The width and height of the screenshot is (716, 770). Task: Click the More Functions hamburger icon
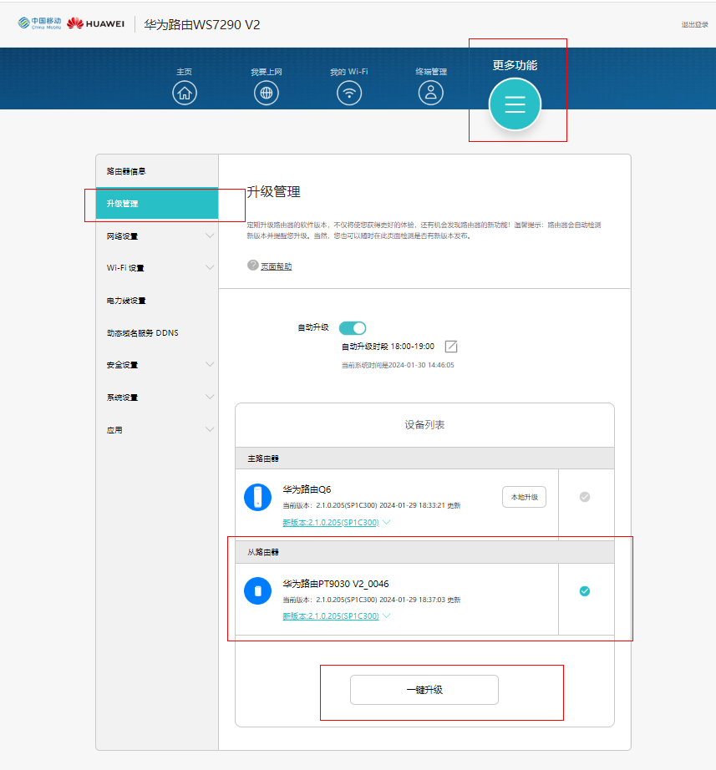click(x=515, y=104)
